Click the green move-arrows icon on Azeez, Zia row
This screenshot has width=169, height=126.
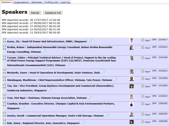[x=4, y=40]
